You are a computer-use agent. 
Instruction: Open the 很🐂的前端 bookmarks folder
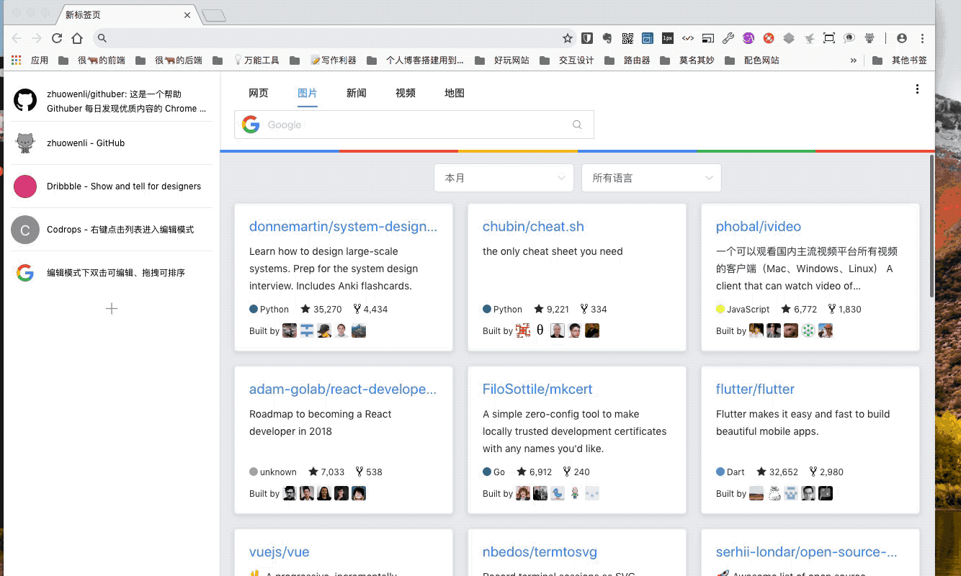click(91, 60)
